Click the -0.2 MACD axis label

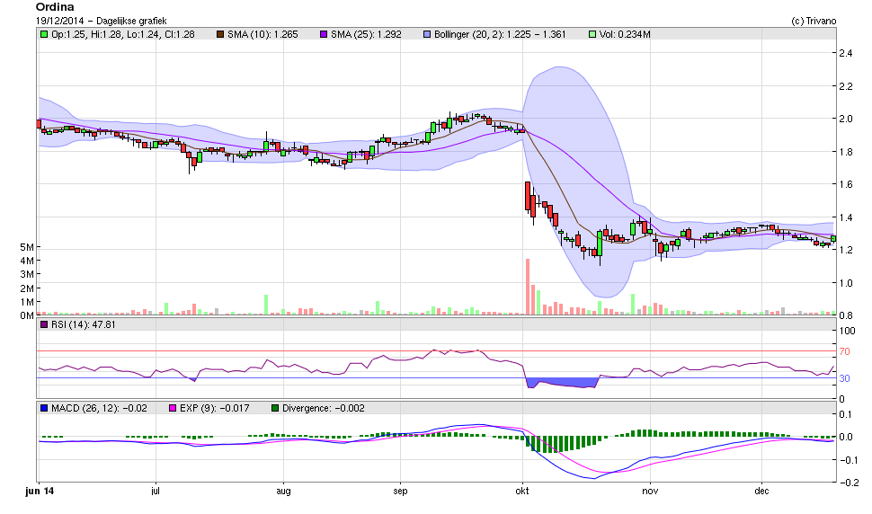tap(848, 483)
